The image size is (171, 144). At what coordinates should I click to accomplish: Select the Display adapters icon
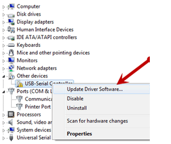coord(11,22)
